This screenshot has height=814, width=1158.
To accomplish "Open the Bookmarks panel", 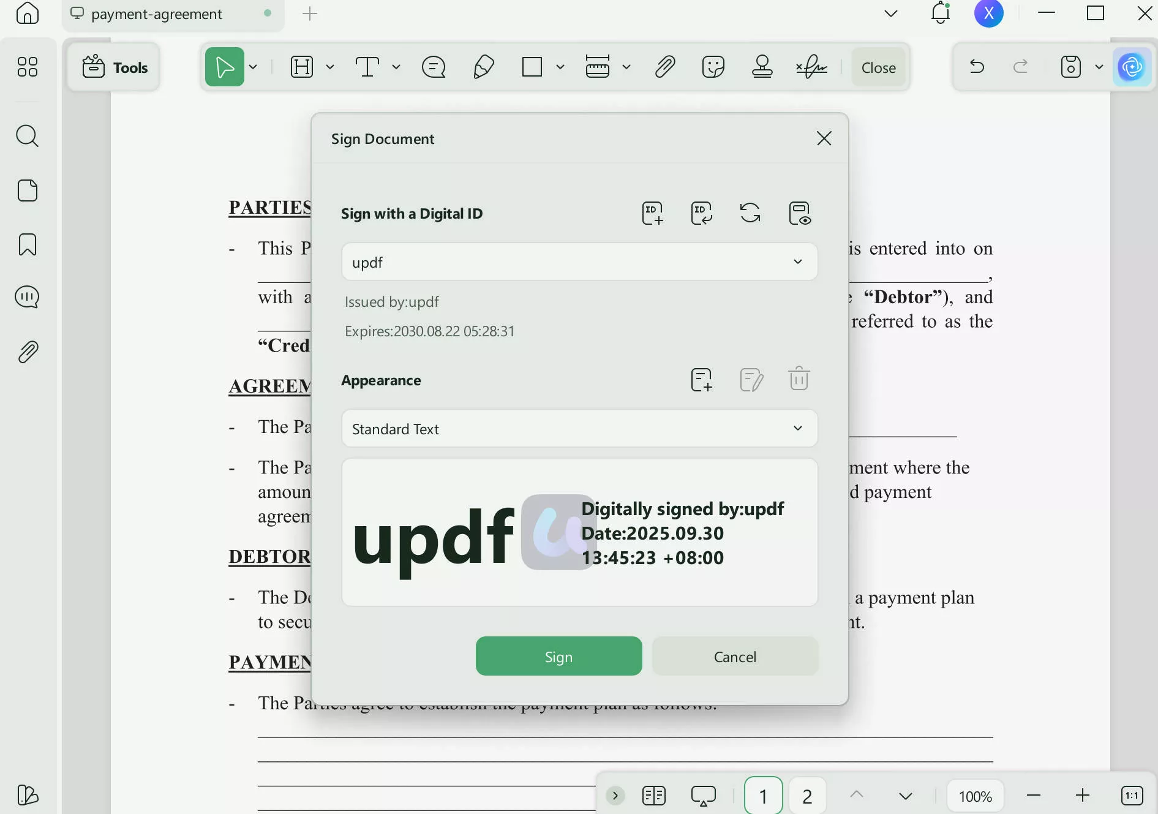I will tap(27, 244).
